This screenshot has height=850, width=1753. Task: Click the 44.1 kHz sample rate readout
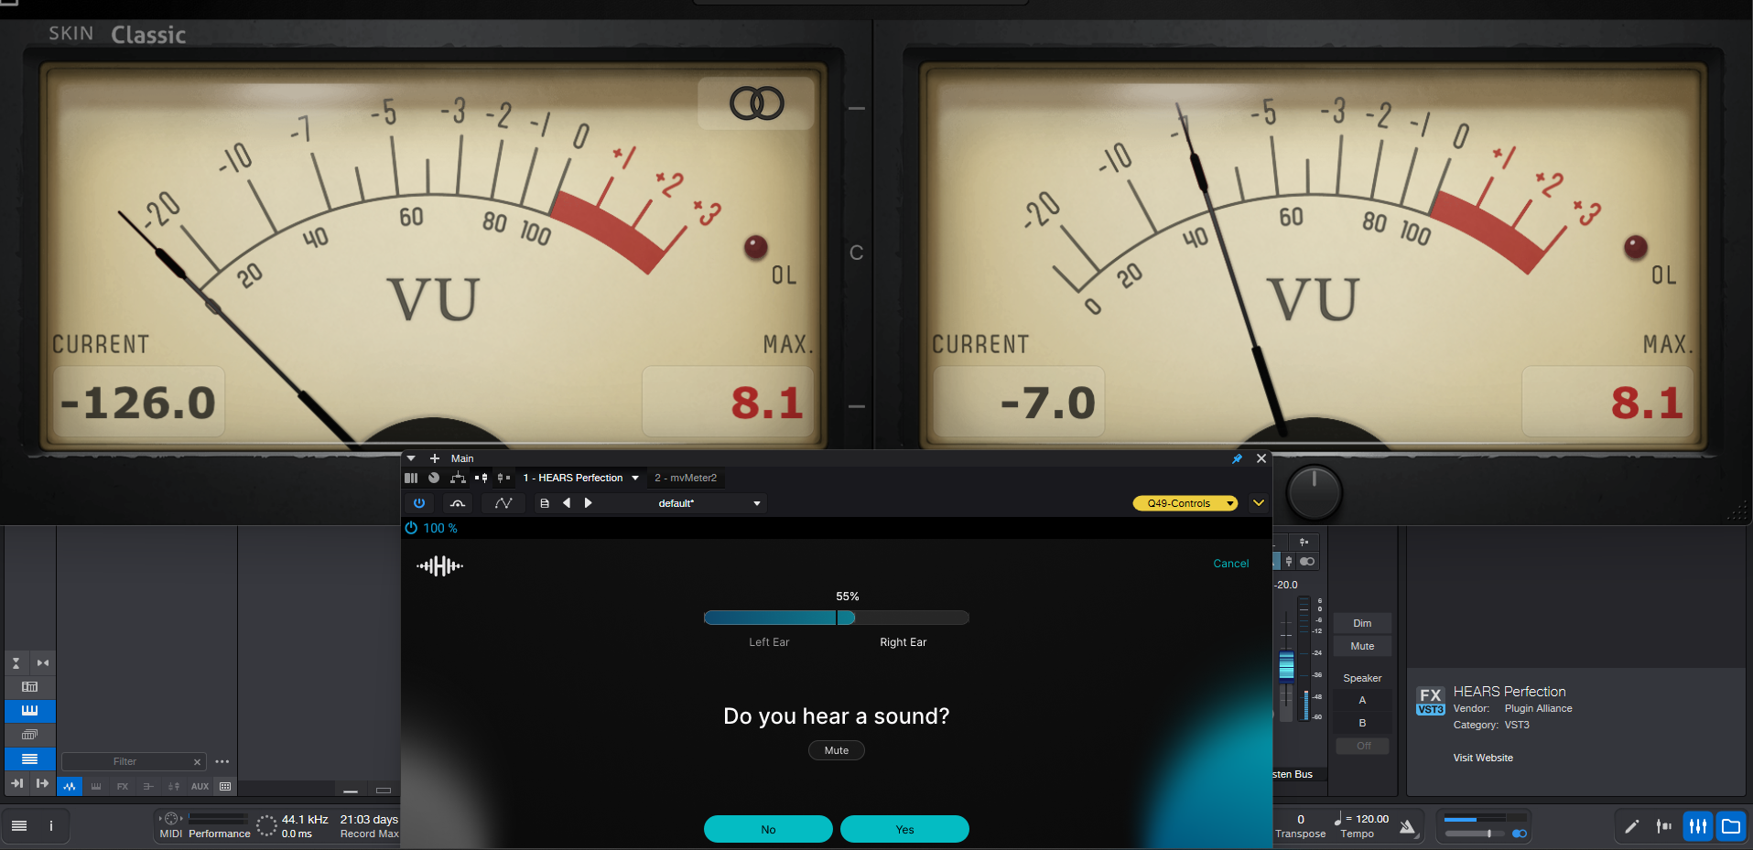(x=305, y=819)
